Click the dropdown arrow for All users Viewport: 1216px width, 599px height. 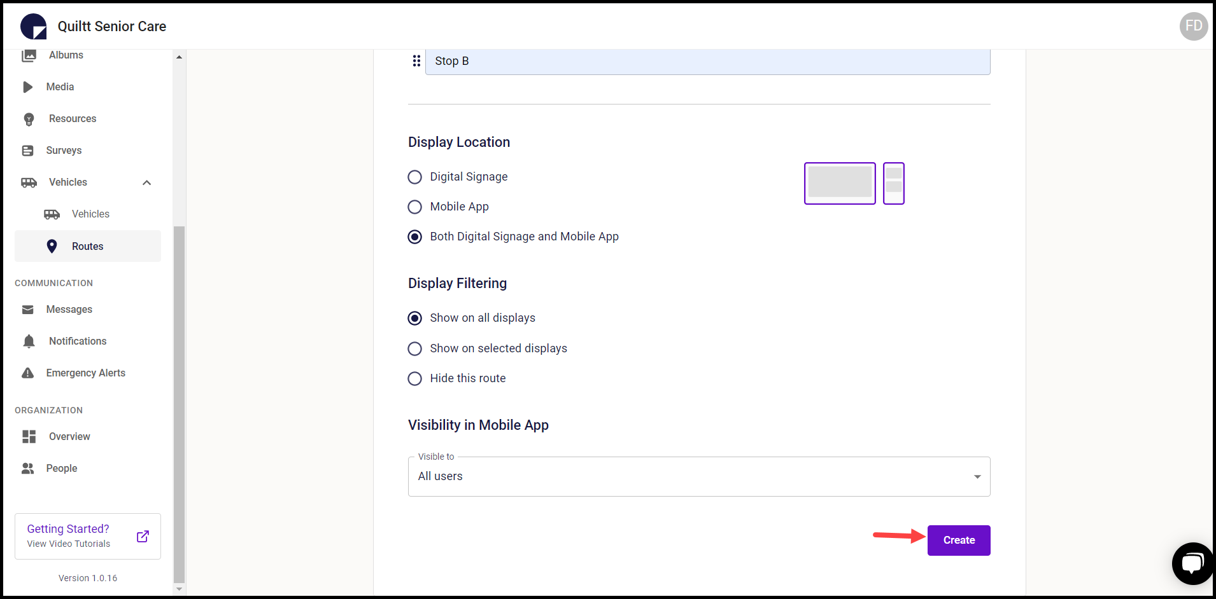point(977,477)
